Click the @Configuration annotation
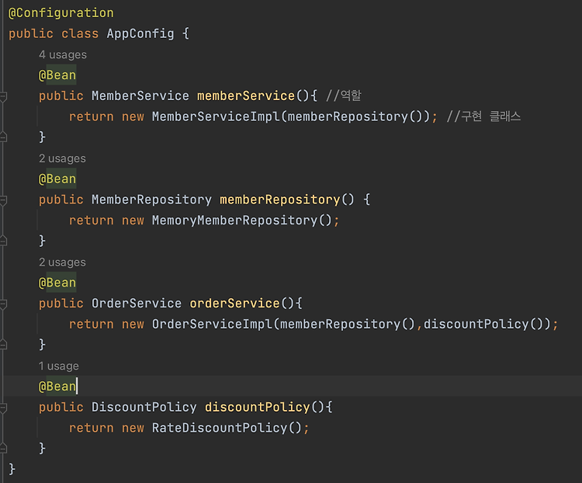The height and width of the screenshot is (483, 582). pos(61,13)
